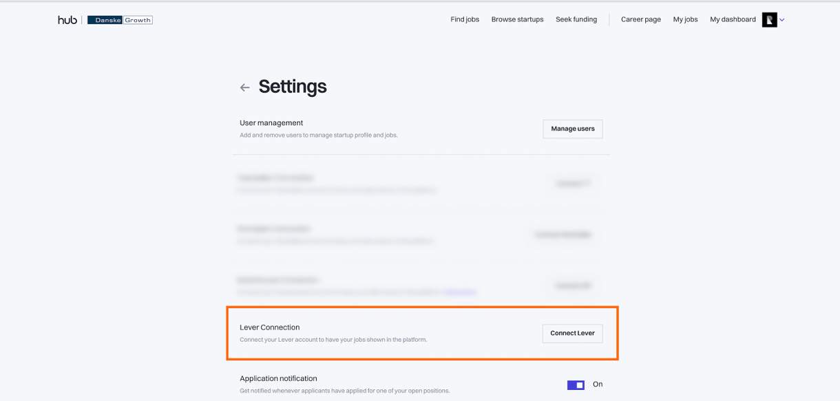The height and width of the screenshot is (401, 840).
Task: Click the Application notification switch
Action: coord(575,384)
